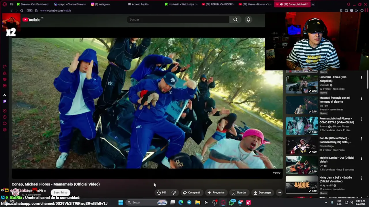Subscribe with Suscribirse button

pos(61,192)
